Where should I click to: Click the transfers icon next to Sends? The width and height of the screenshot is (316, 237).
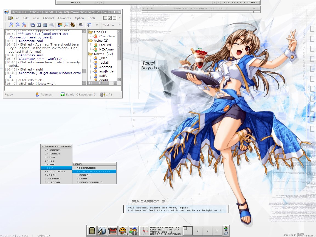pyautogui.click(x=63, y=94)
